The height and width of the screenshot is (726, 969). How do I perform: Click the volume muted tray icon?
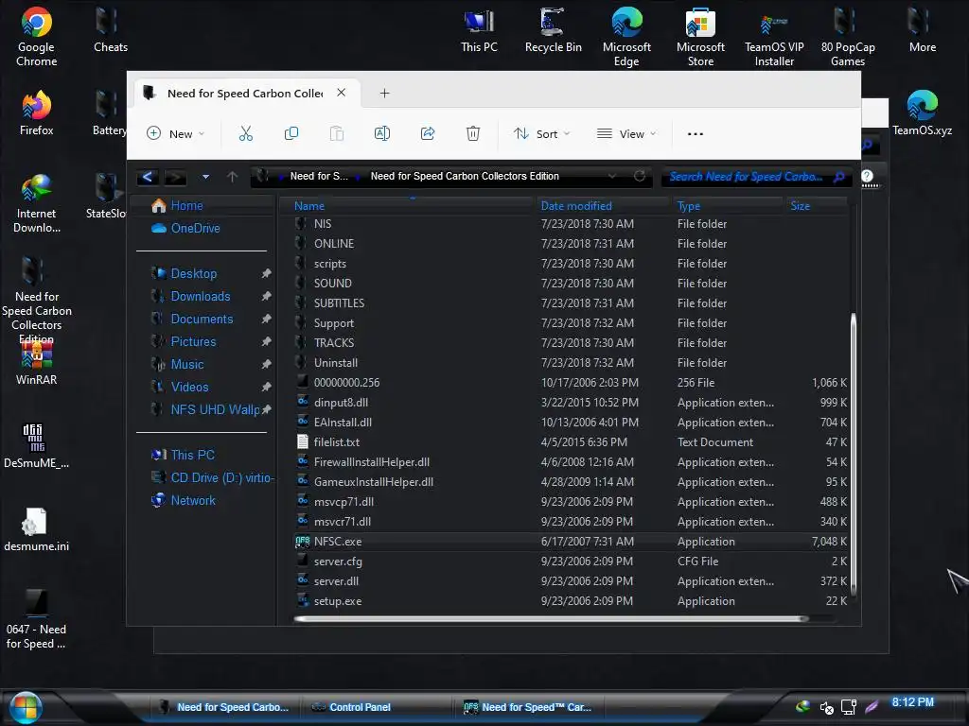[826, 707]
